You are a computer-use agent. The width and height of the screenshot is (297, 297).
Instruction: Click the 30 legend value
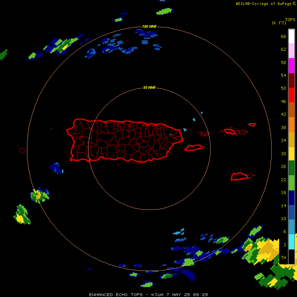pyautogui.click(x=283, y=153)
